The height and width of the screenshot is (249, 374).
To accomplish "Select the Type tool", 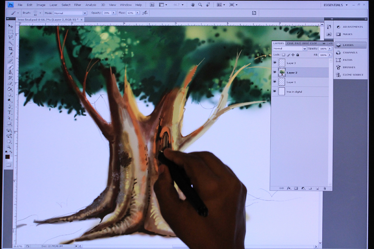I will point(9,112).
